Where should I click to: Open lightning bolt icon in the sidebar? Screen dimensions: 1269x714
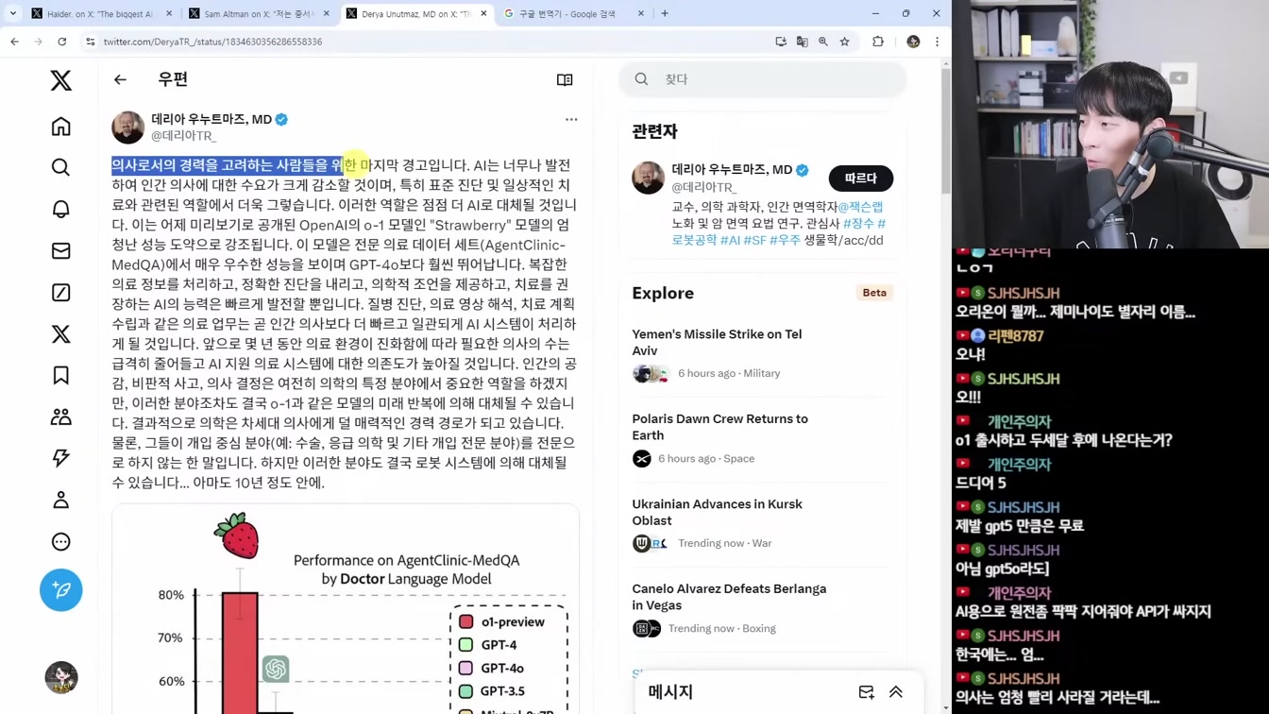point(61,458)
